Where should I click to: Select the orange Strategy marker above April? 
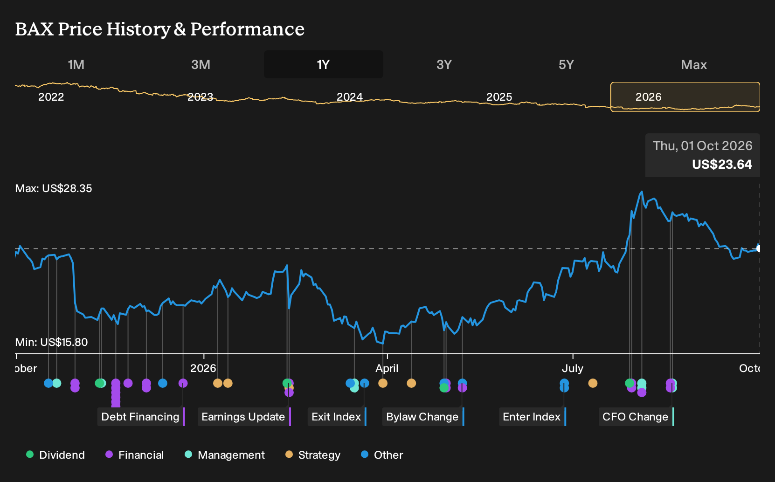tap(383, 383)
